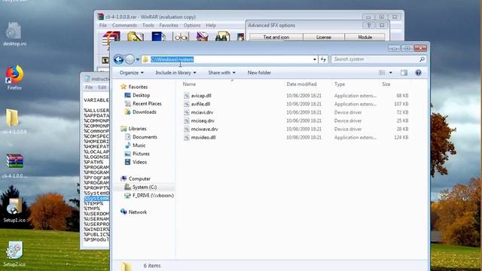Sort files by the Name column header
This screenshot has width=482, height=271.
[189, 84]
